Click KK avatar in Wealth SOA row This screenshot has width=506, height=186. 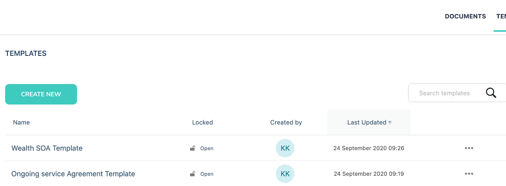[285, 148]
